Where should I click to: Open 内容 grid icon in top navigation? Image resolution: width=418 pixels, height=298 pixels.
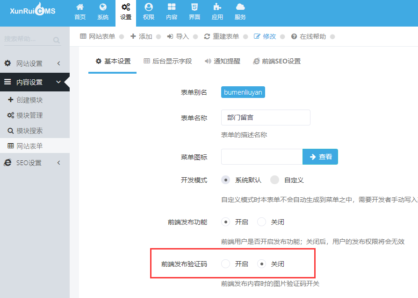[x=172, y=7]
